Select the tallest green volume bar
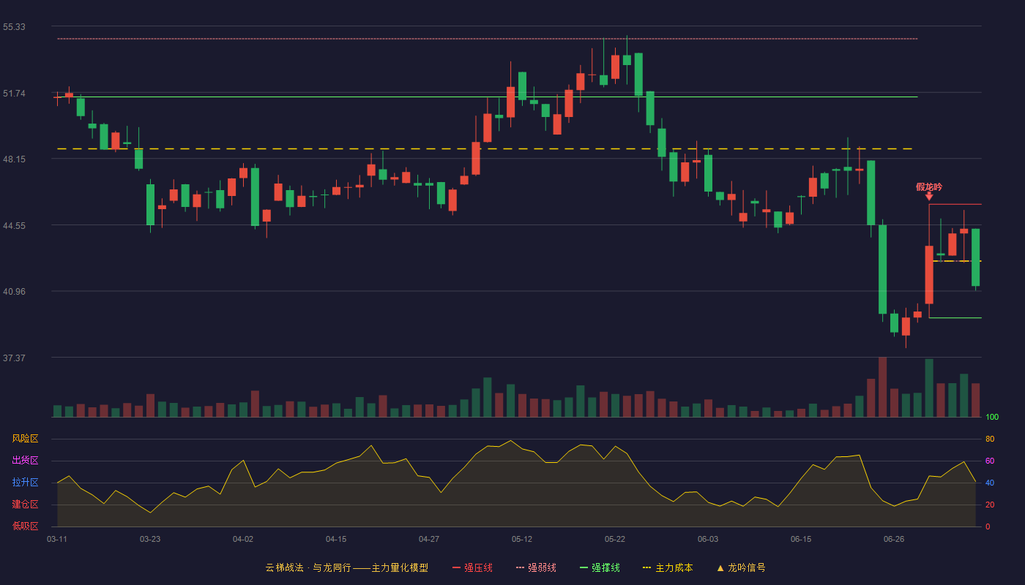Image resolution: width=1025 pixels, height=585 pixels. point(929,388)
